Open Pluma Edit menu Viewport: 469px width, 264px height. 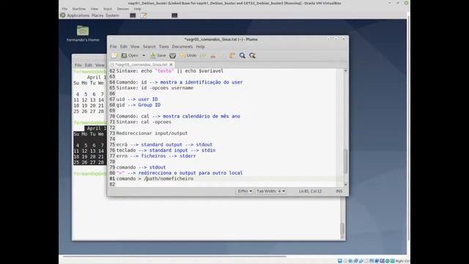coord(124,47)
